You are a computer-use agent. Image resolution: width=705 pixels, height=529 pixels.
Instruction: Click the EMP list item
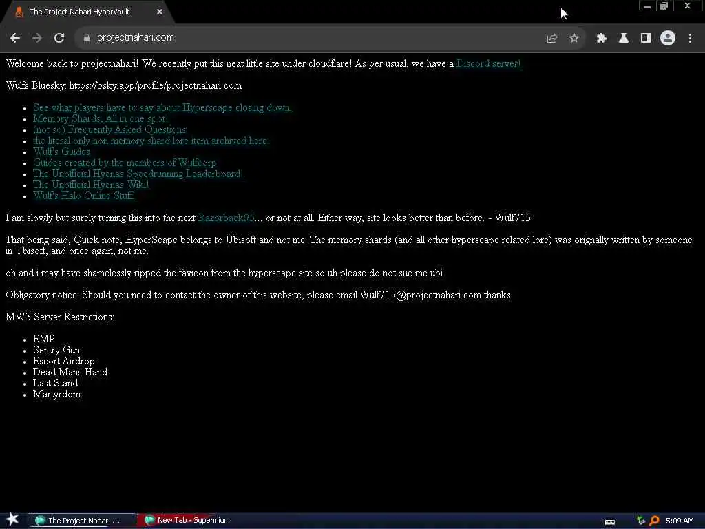(43, 339)
